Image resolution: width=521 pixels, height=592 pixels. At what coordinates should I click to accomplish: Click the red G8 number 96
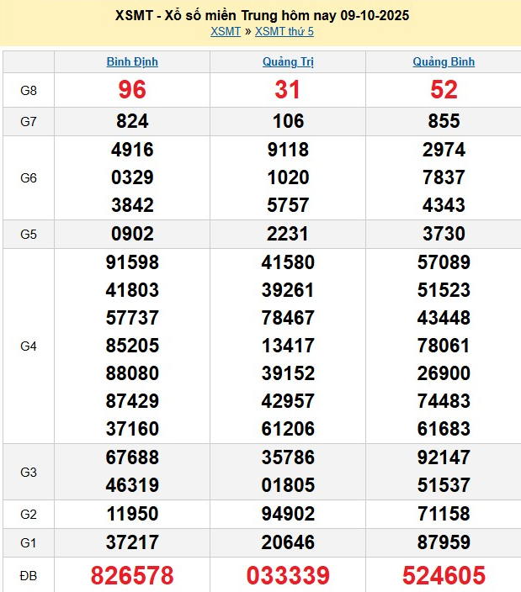132,90
